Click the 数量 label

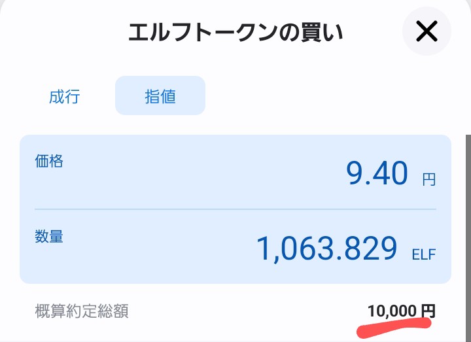point(48,236)
